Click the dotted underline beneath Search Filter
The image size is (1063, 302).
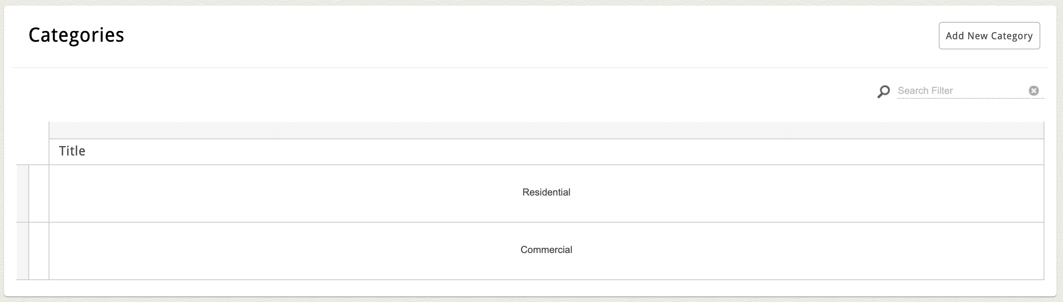[x=970, y=99]
